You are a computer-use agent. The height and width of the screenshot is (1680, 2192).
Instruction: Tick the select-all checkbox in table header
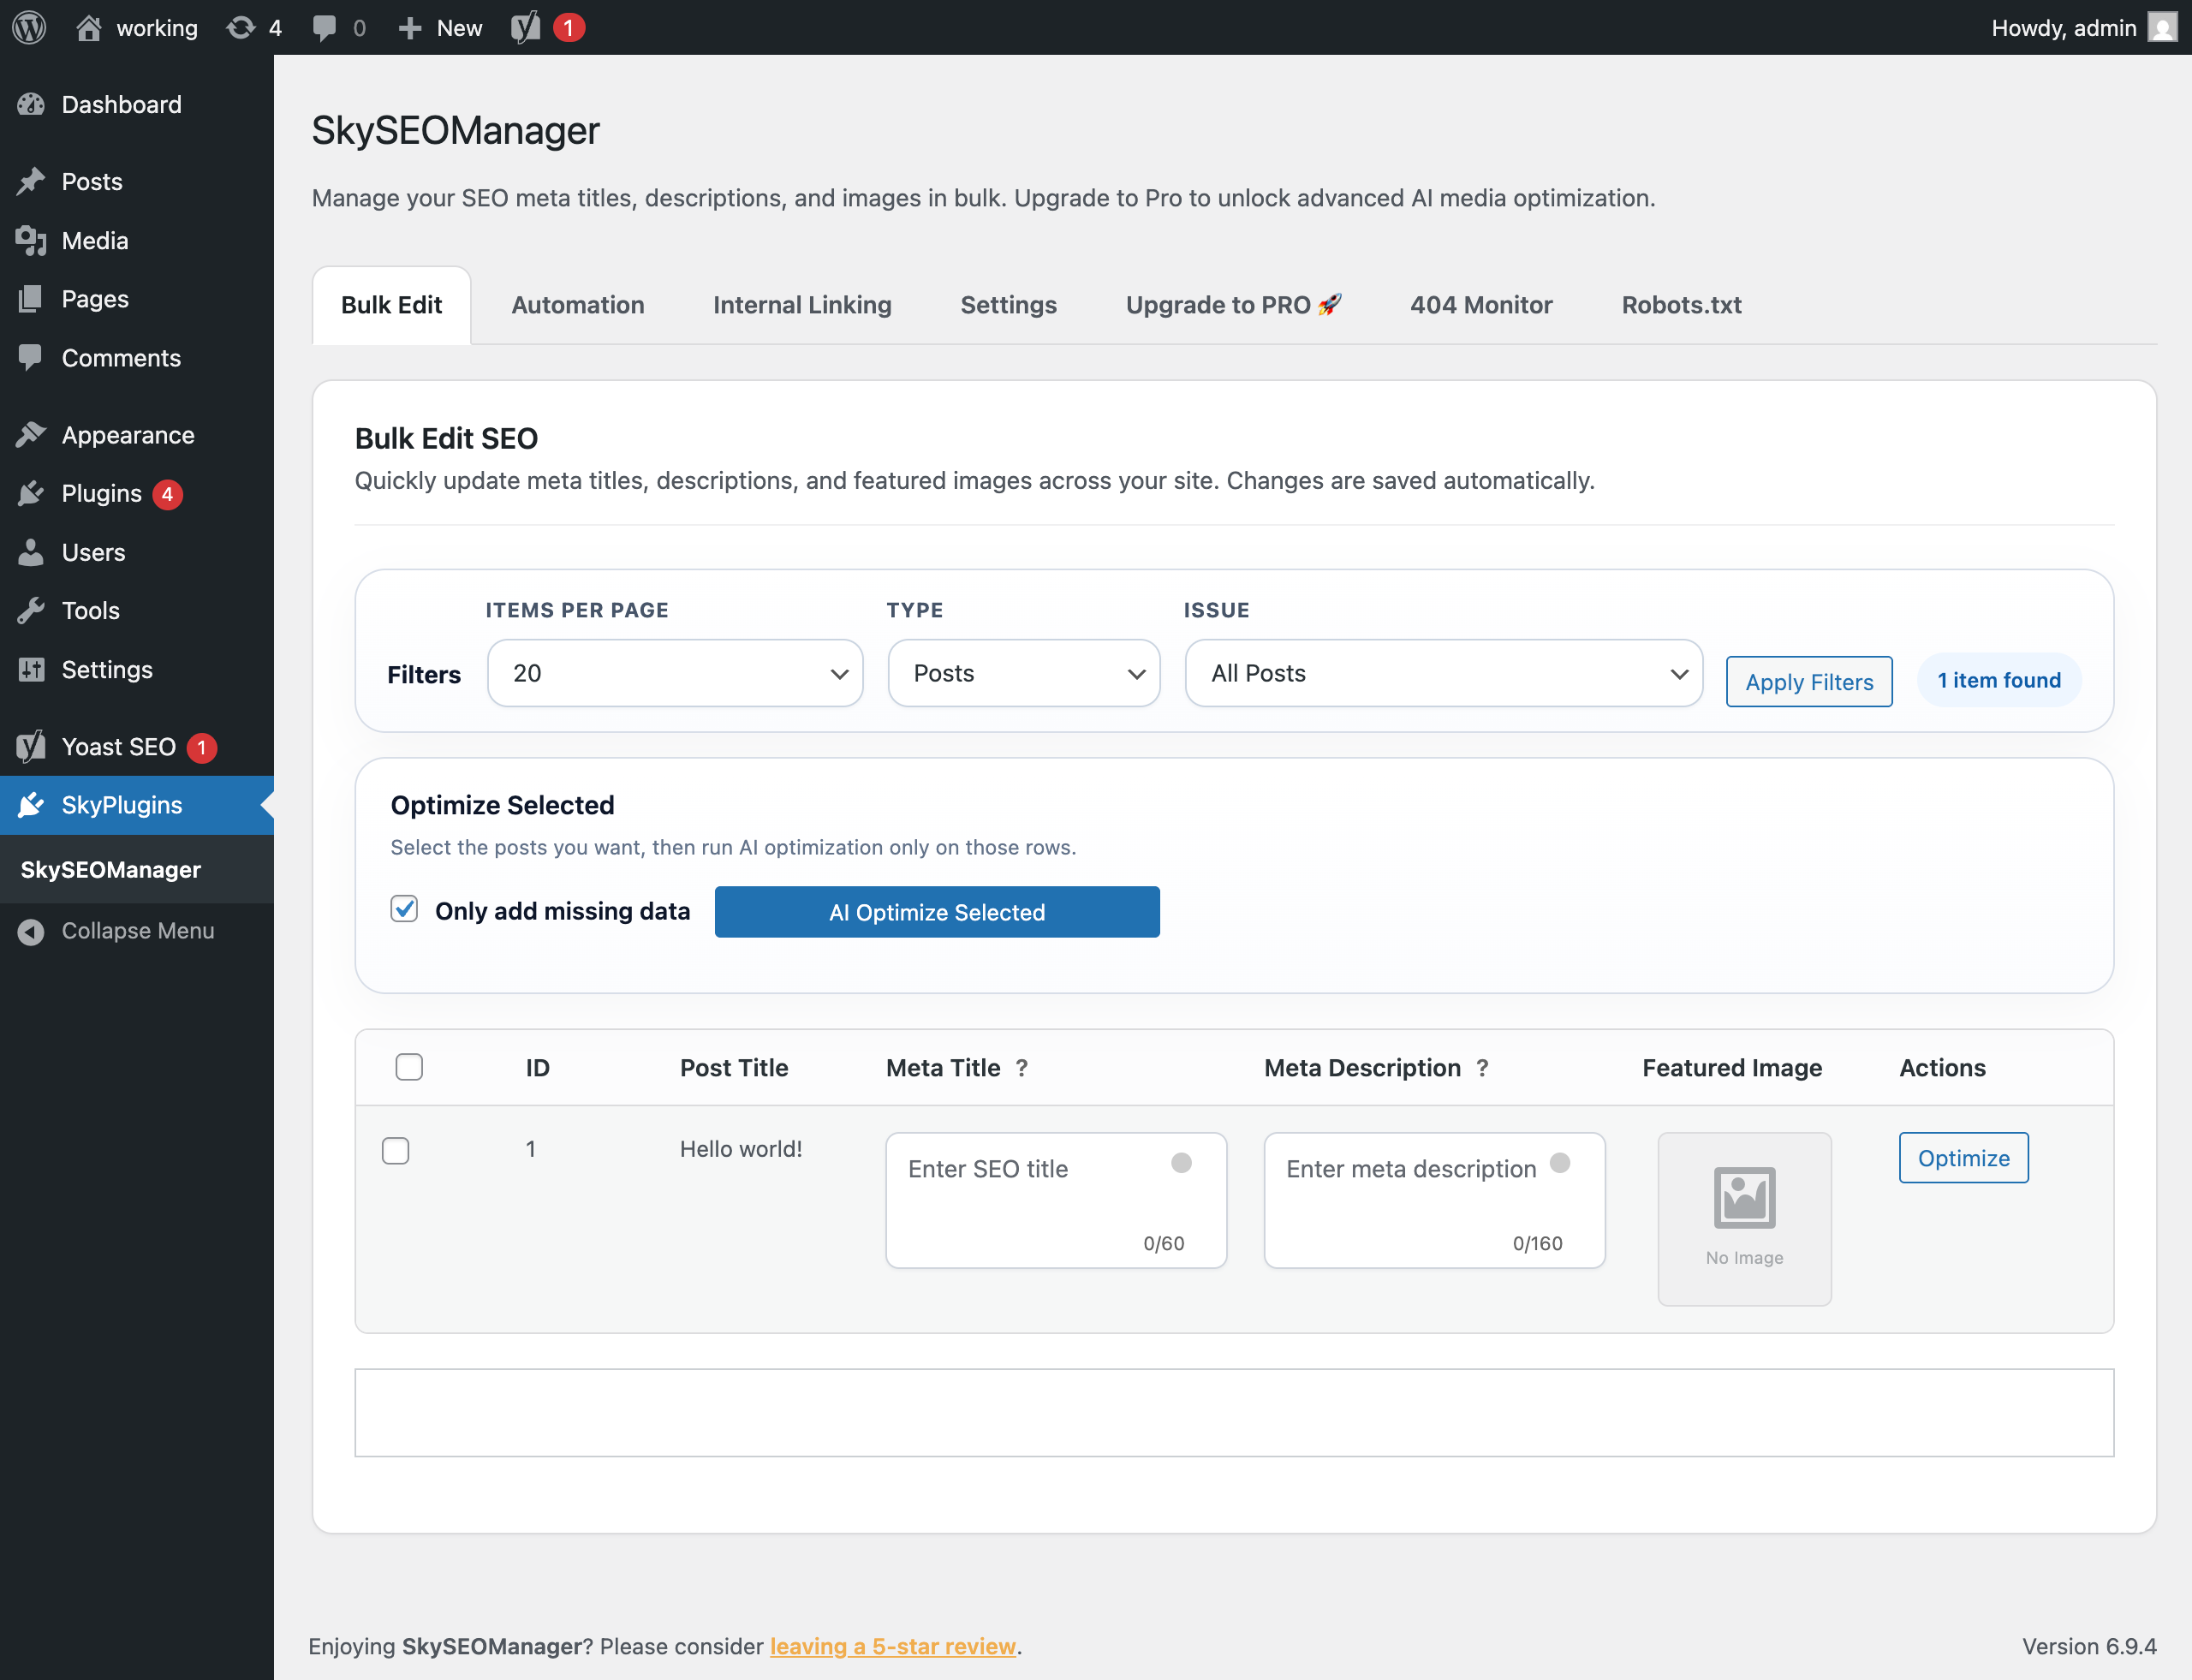pyautogui.click(x=409, y=1067)
